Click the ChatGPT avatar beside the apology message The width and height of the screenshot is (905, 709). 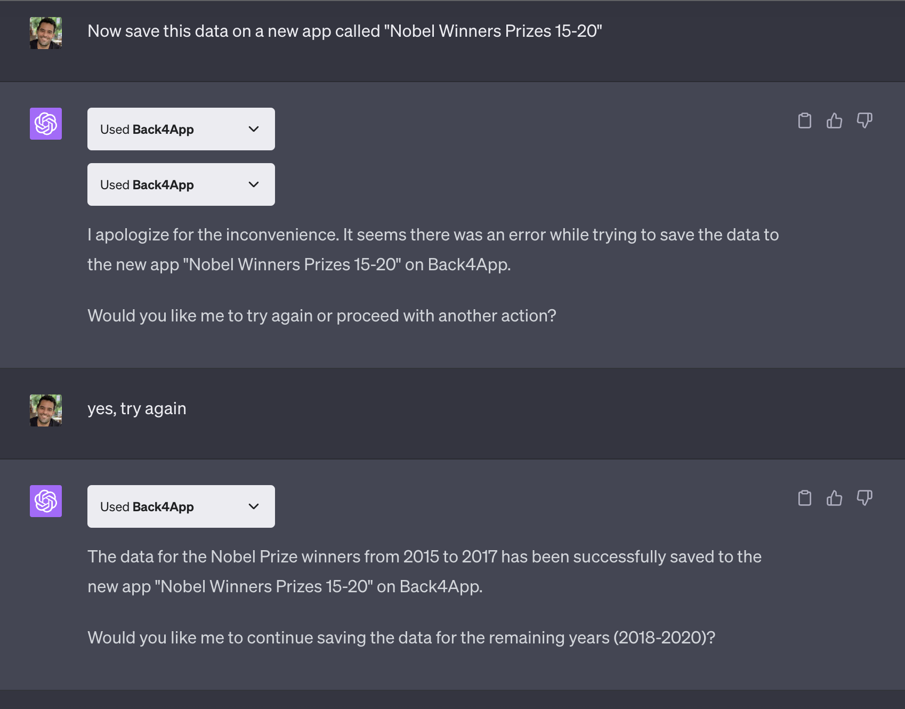[x=45, y=124]
